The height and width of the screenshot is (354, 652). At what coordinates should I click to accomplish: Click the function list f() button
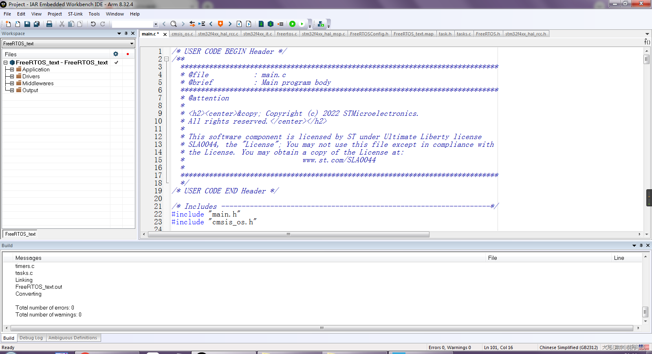pyautogui.click(x=647, y=42)
